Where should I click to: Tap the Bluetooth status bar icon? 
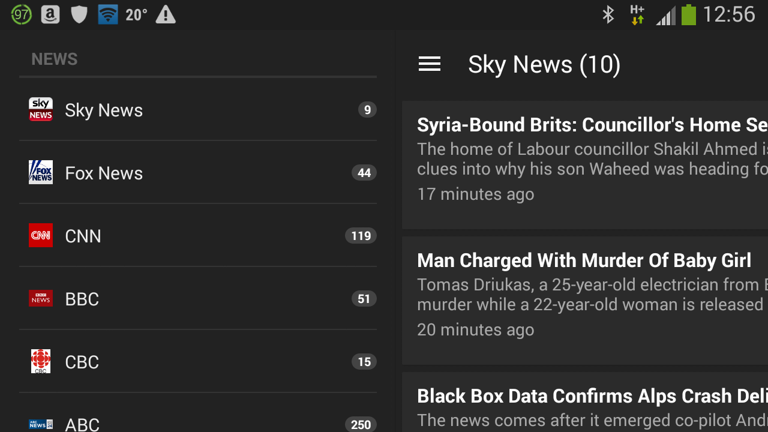(x=608, y=14)
